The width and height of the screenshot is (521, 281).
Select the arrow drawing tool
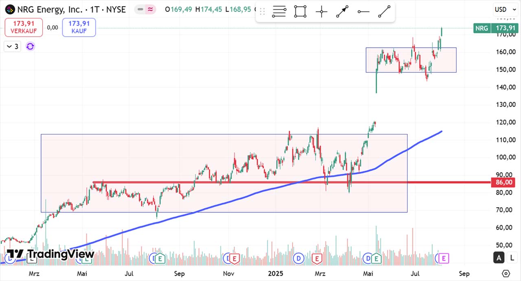(x=342, y=12)
